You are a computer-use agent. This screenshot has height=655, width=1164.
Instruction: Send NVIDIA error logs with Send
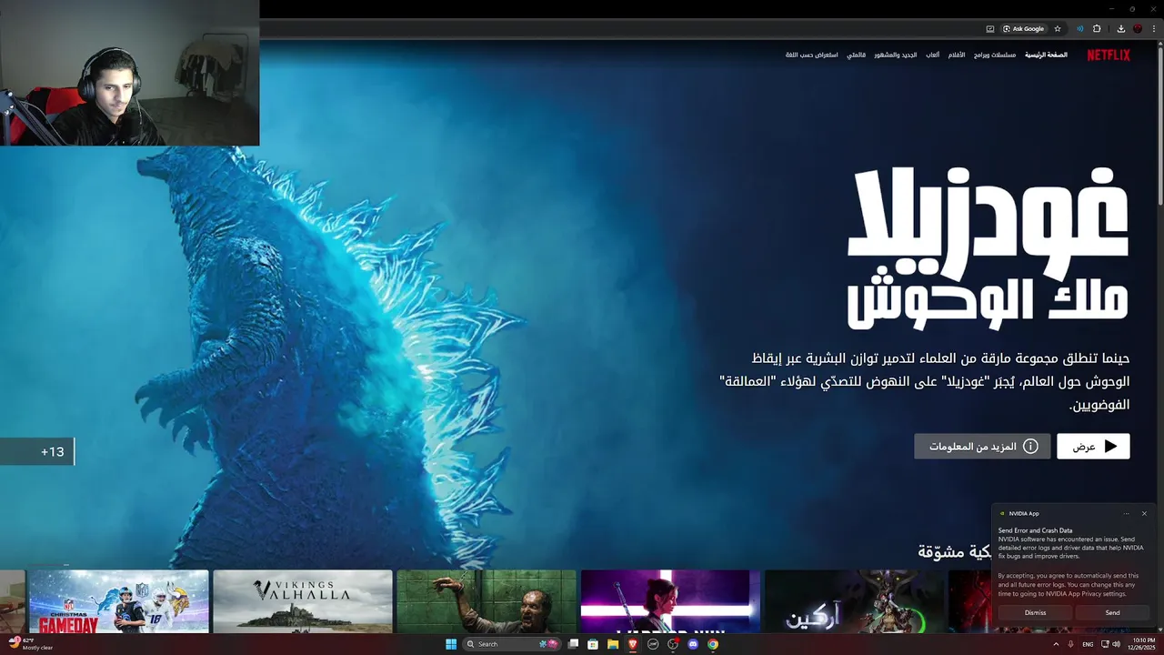pyautogui.click(x=1112, y=612)
